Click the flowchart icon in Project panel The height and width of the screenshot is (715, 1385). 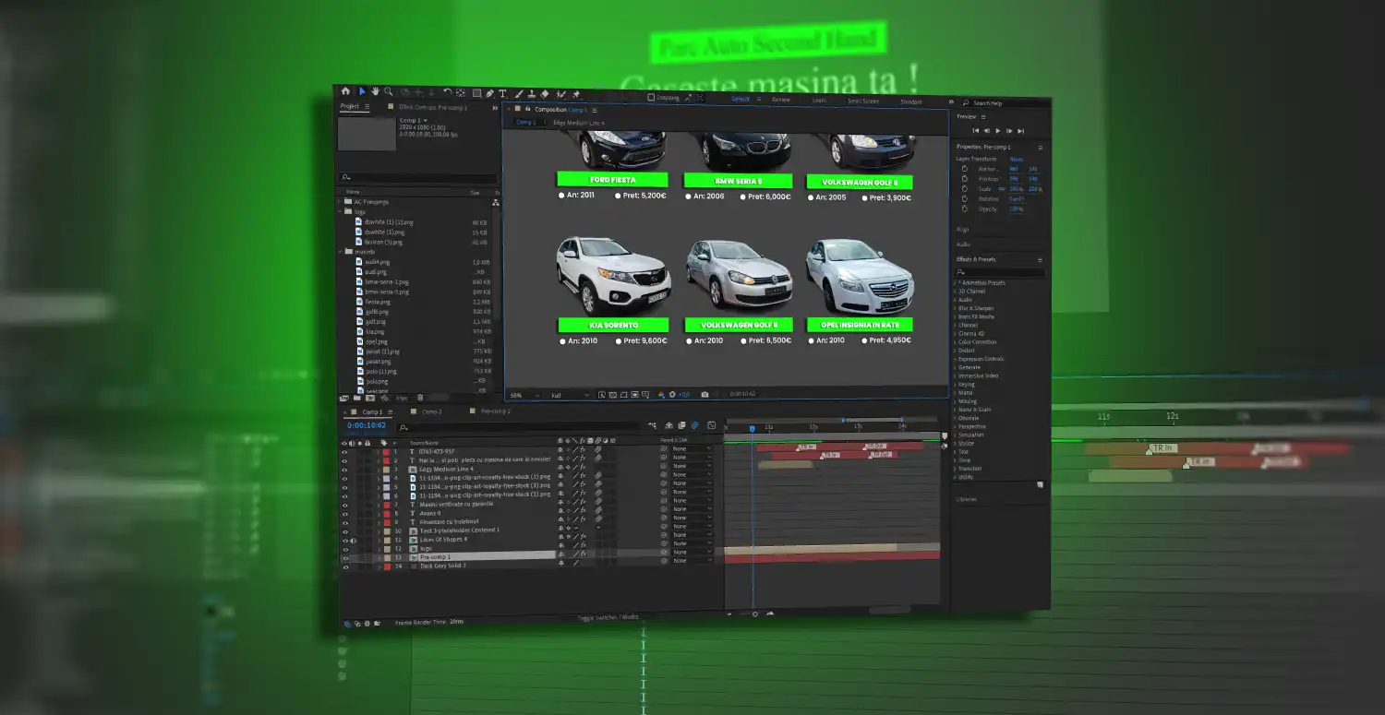tap(496, 202)
